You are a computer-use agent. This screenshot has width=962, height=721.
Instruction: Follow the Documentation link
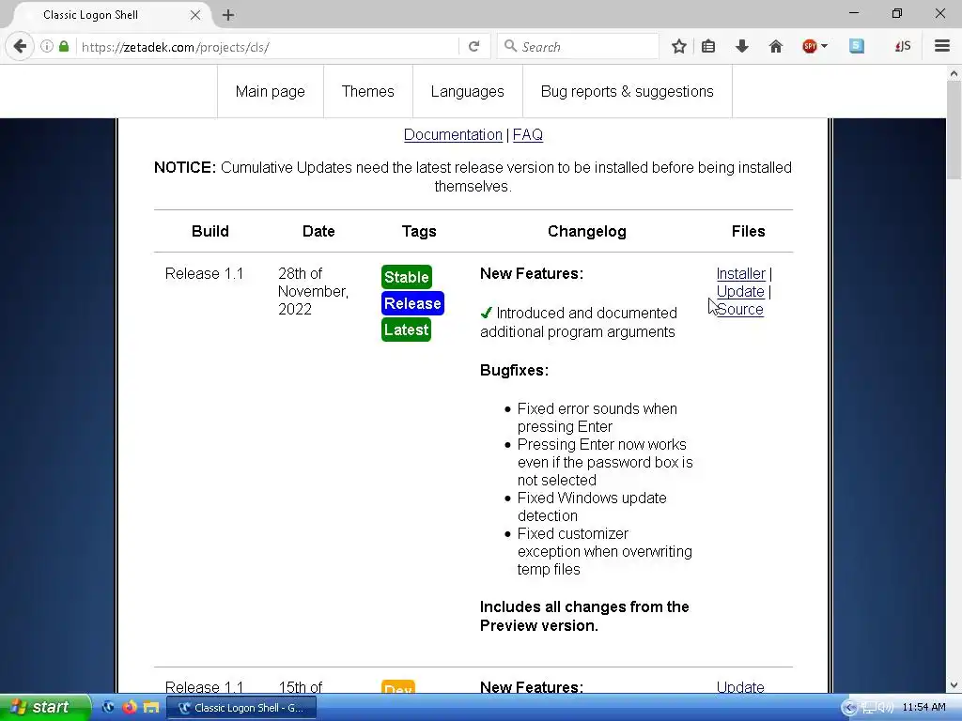click(x=453, y=135)
